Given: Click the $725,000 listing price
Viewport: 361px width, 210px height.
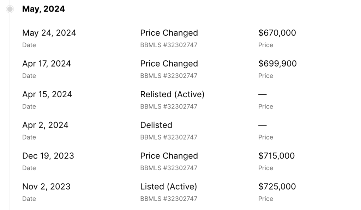Looking at the screenshot, I should 277,186.
